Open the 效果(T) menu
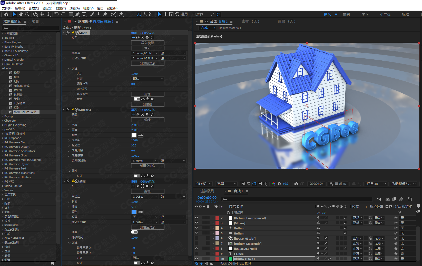Image resolution: width=422 pixels, height=266 pixels. coord(61,8)
